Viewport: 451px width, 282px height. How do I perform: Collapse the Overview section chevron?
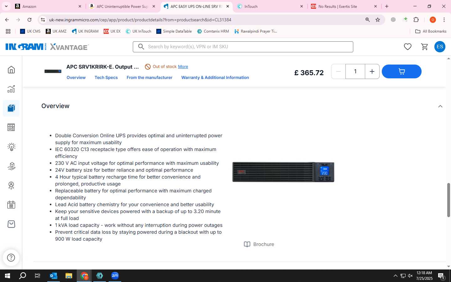click(440, 106)
